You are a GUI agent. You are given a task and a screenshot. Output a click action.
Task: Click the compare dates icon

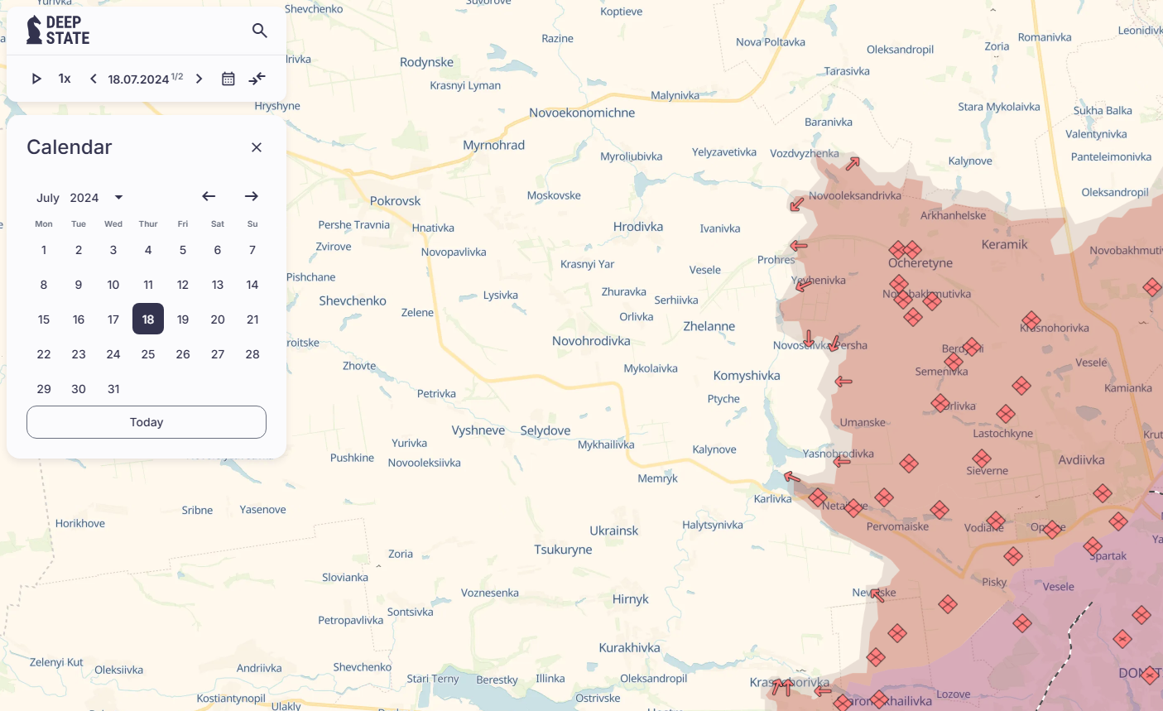pyautogui.click(x=257, y=79)
